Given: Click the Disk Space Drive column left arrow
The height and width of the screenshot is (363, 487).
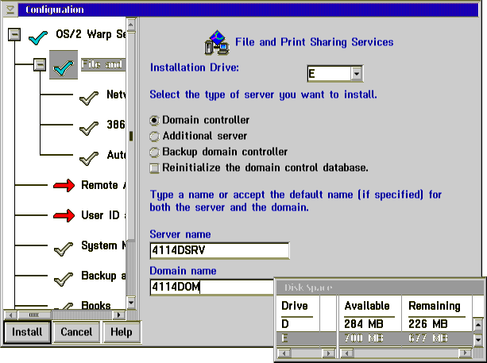Looking at the screenshot, I should (284, 353).
